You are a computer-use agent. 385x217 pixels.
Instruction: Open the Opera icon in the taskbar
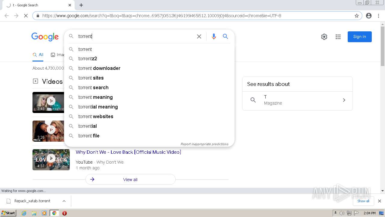tap(64, 213)
